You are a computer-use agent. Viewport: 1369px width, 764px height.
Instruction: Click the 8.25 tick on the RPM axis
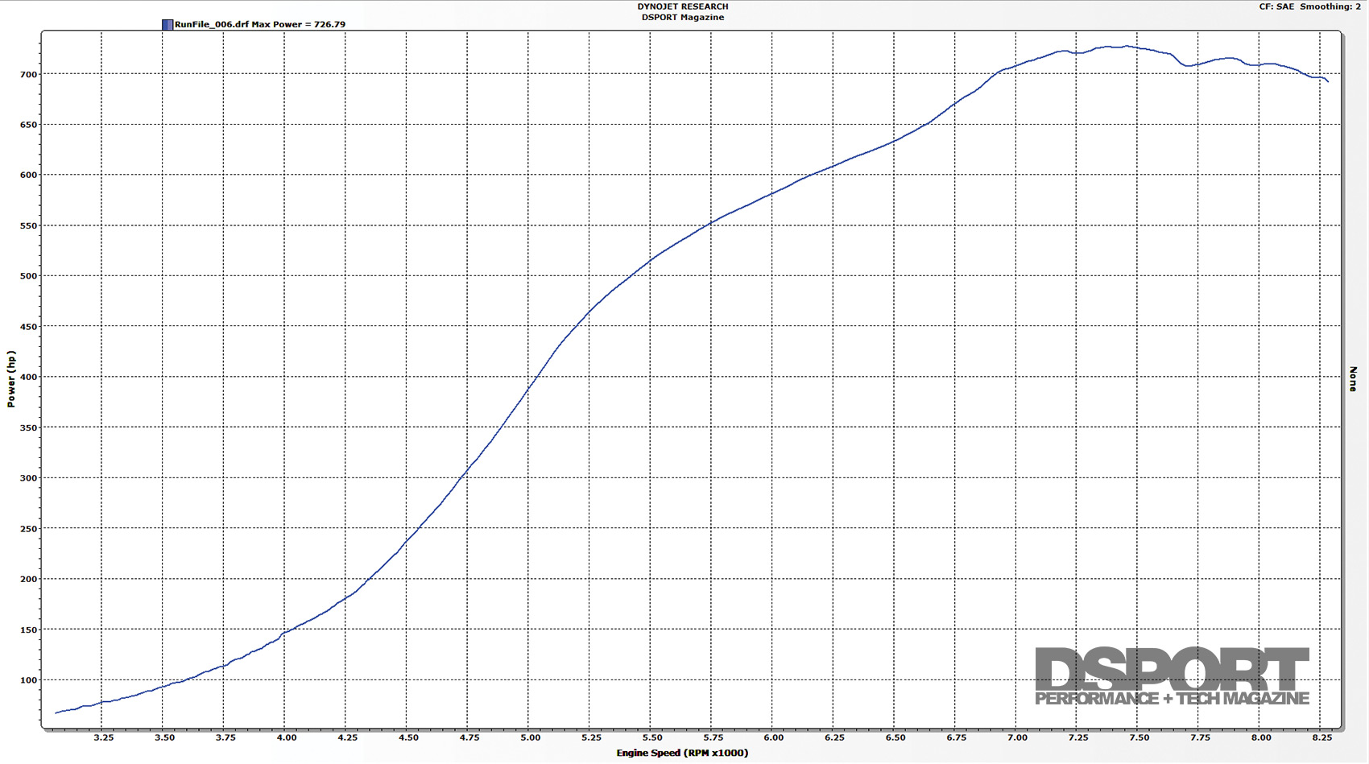pos(1321,737)
